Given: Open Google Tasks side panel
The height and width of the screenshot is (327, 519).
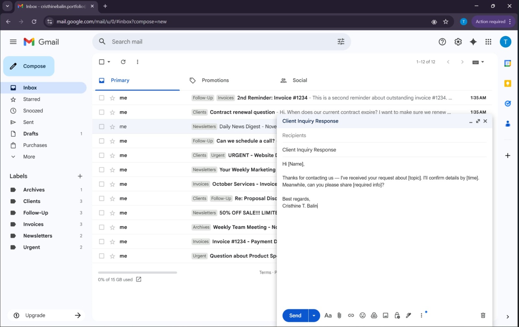Looking at the screenshot, I should click(508, 103).
